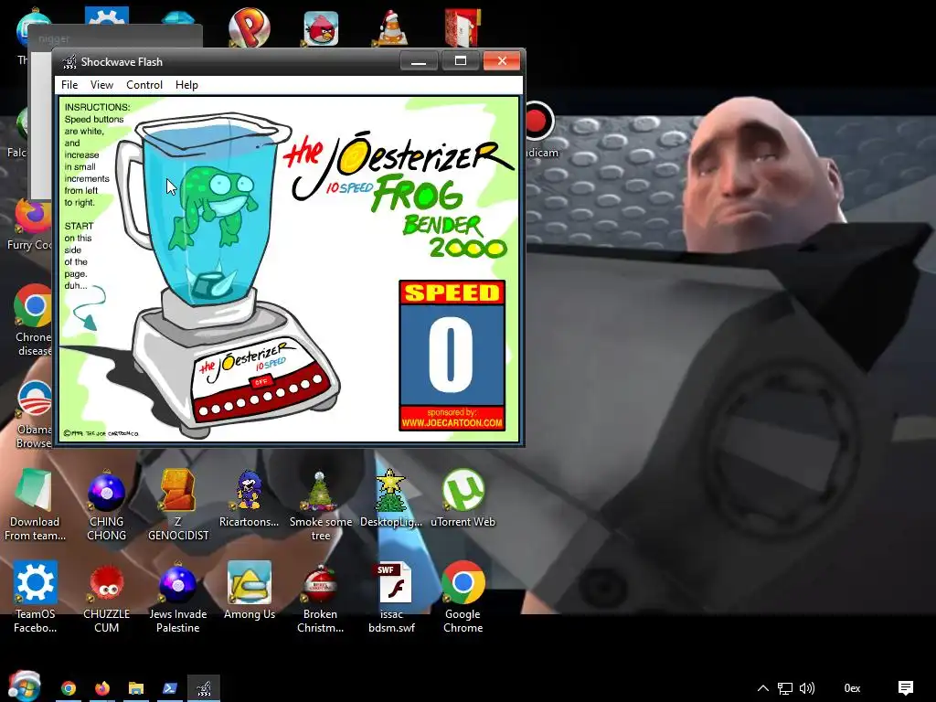Open File Explorer from the taskbar
The width and height of the screenshot is (936, 702).
point(136,688)
